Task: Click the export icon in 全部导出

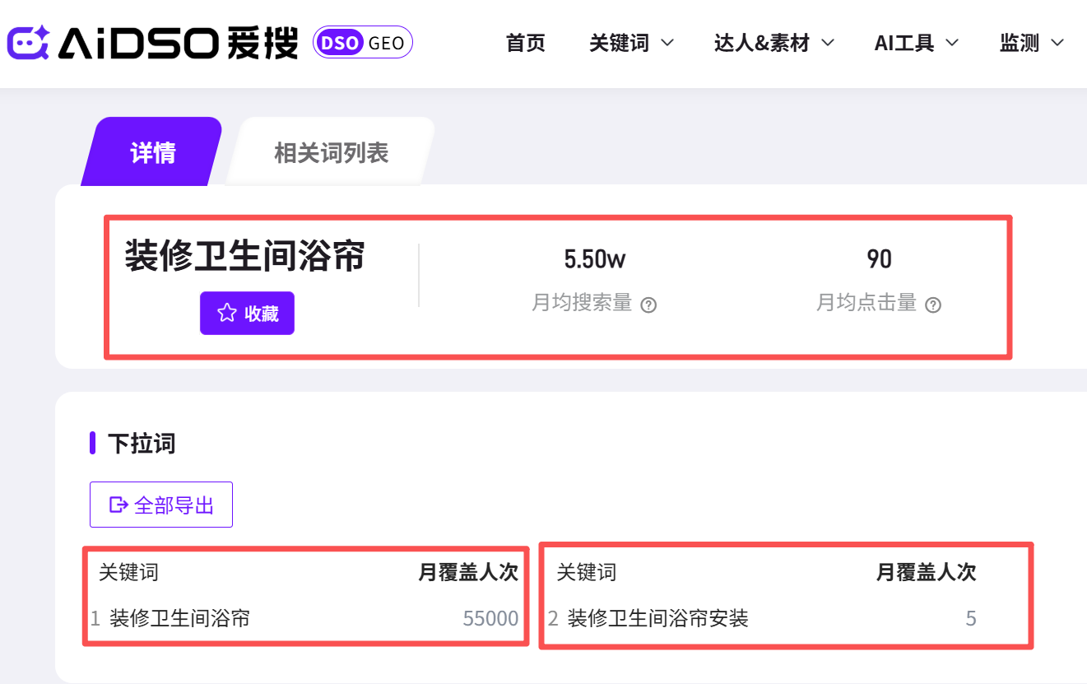Action: click(118, 505)
